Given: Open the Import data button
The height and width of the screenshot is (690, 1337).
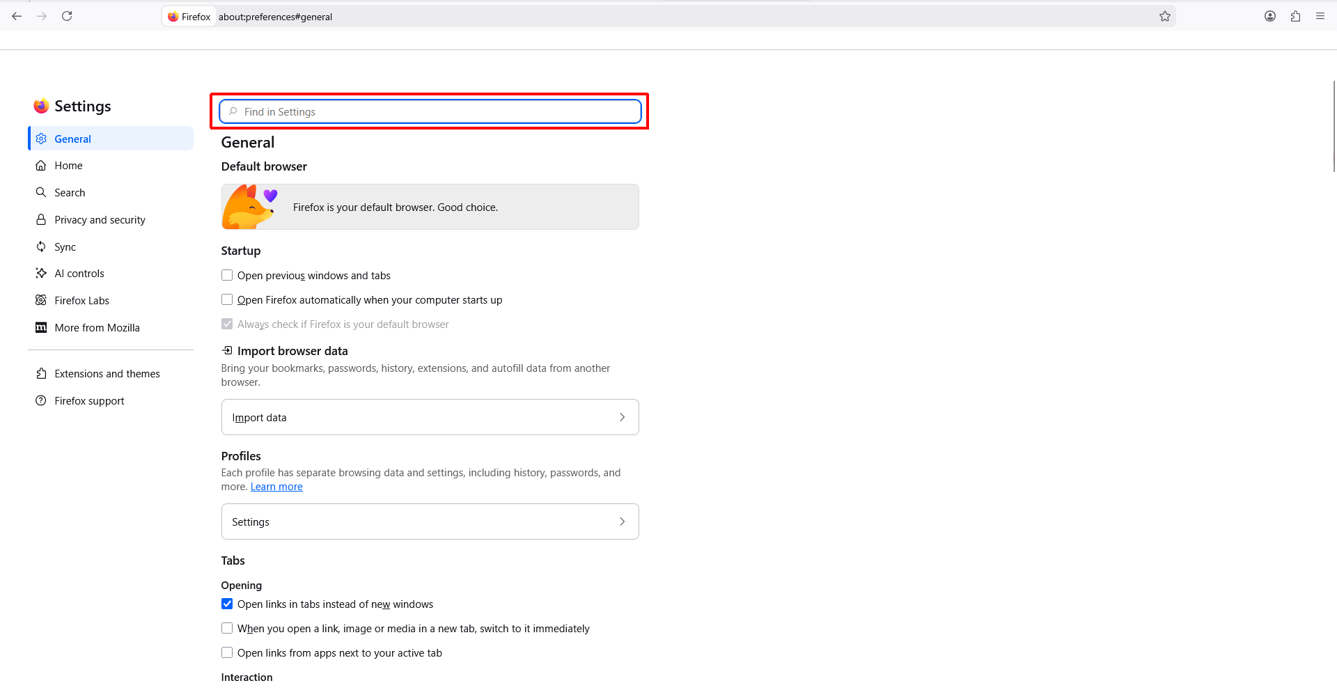Looking at the screenshot, I should pos(430,417).
